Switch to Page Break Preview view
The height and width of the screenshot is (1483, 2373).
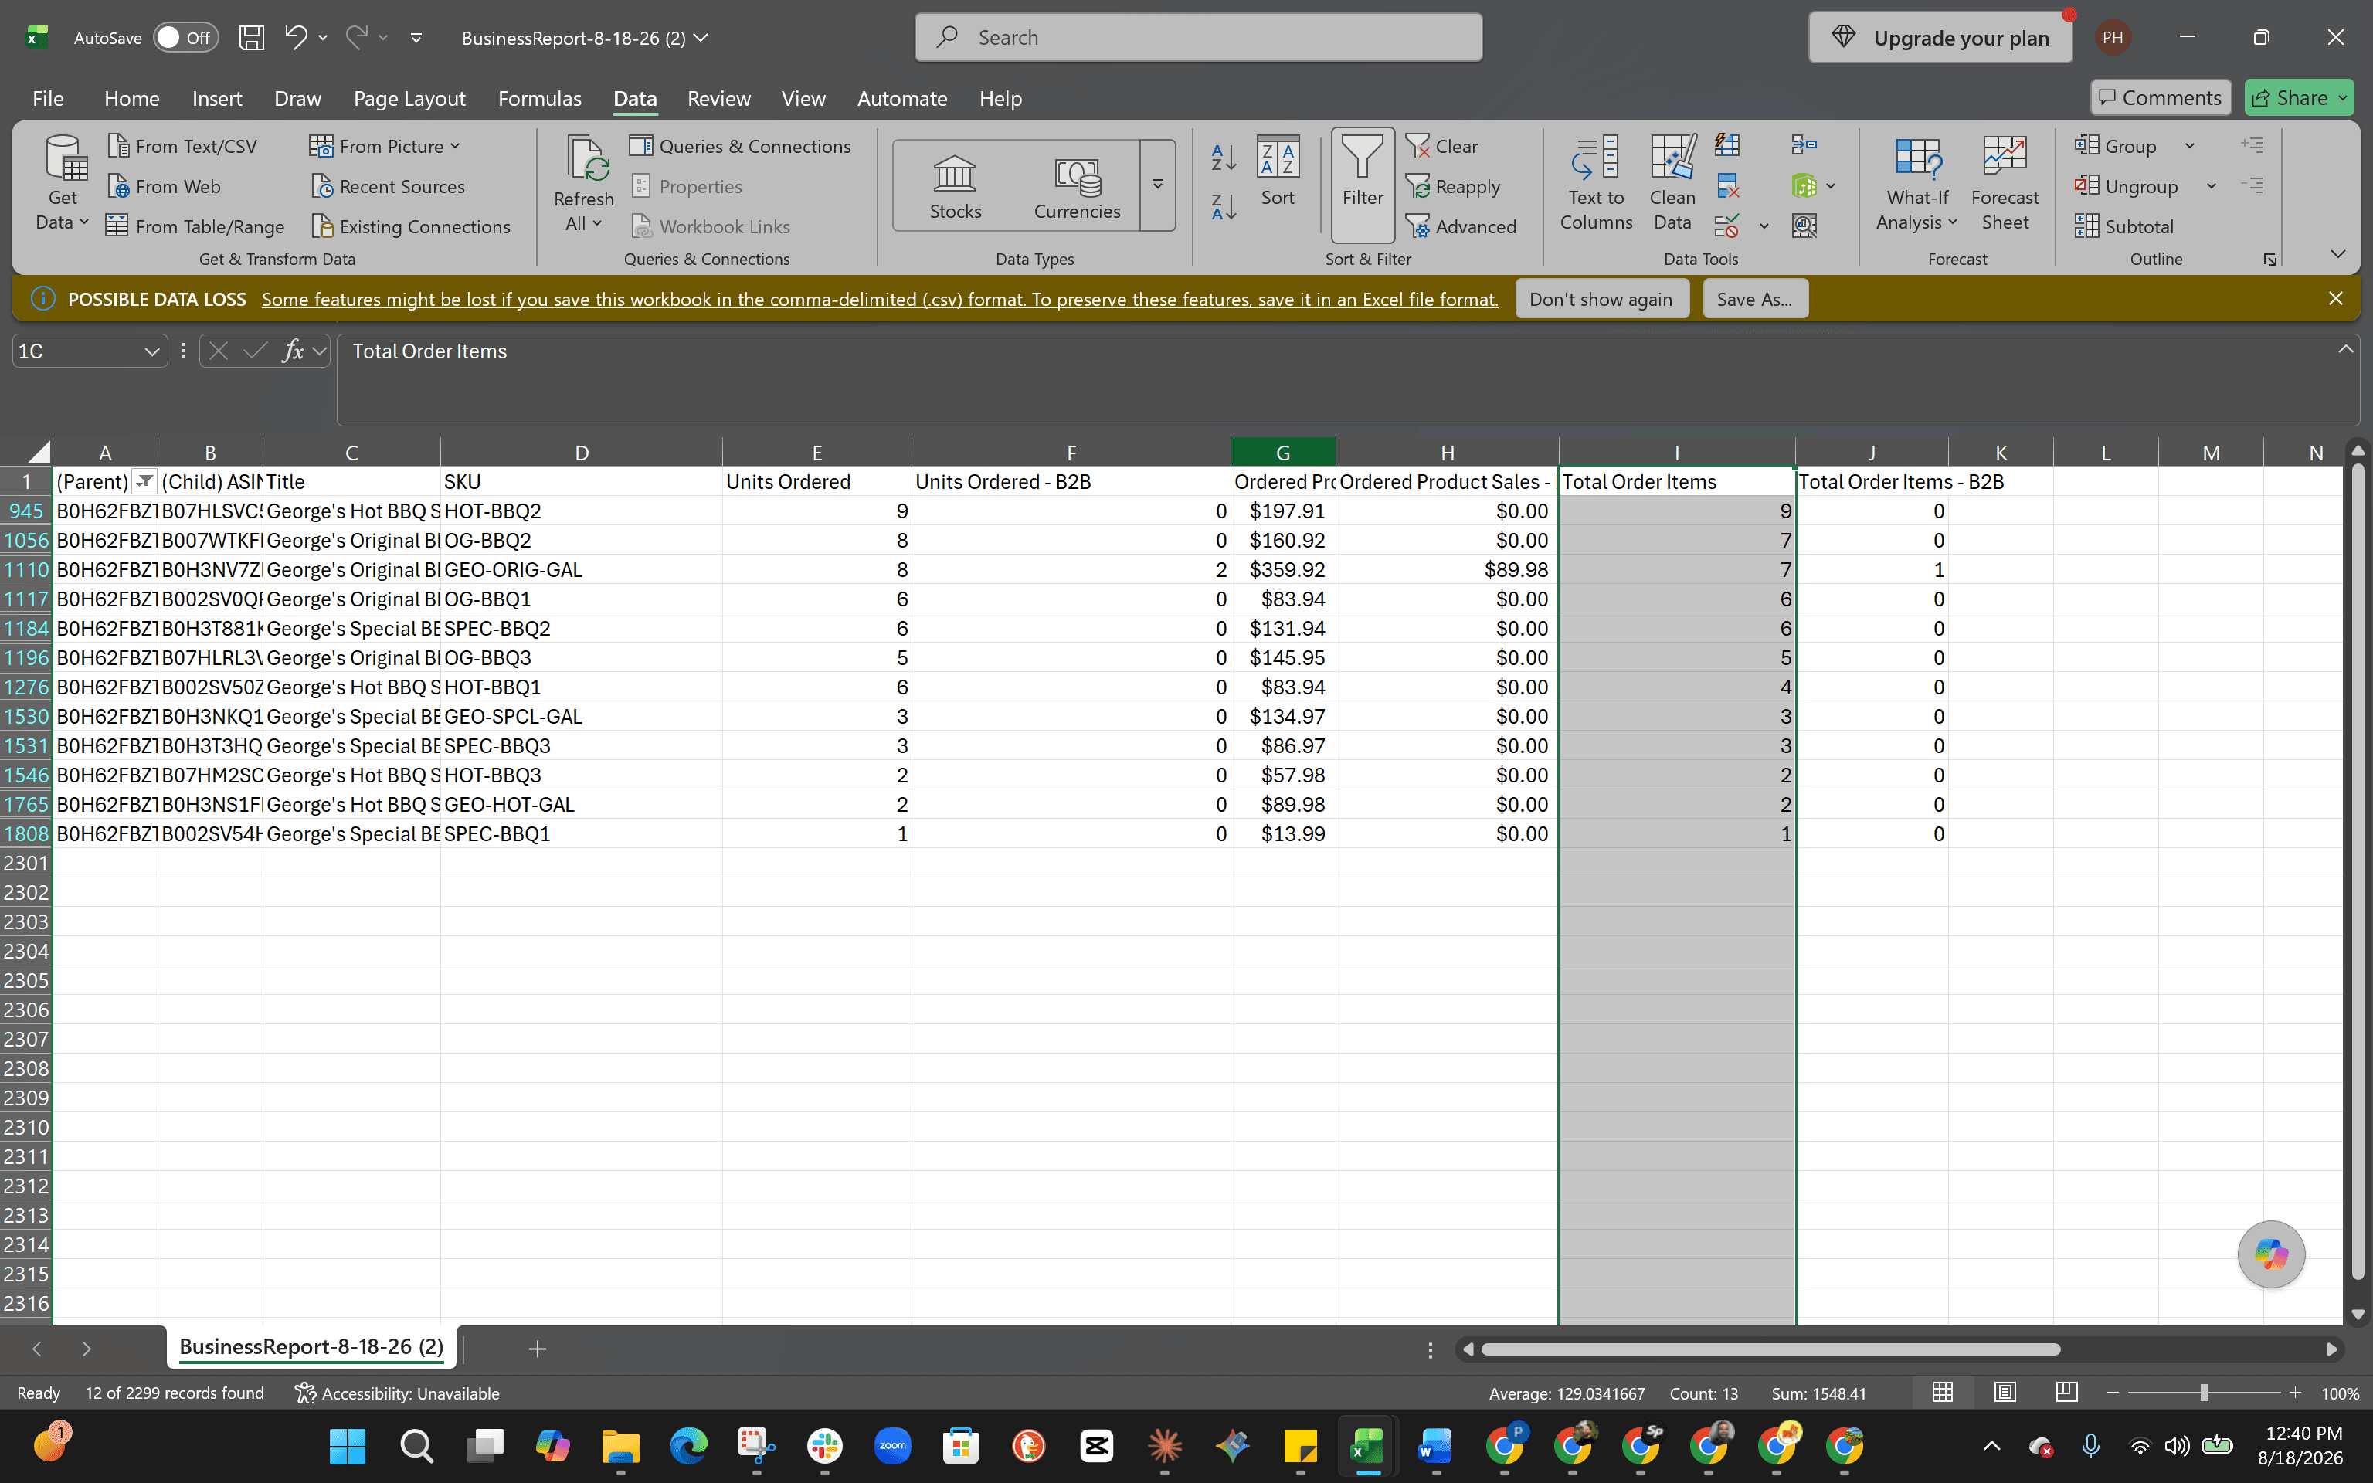(2066, 1393)
